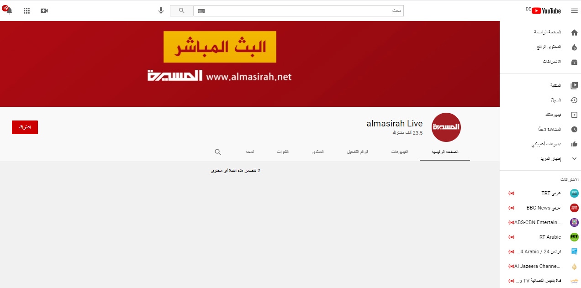Select the channel About tab
Image resolution: width=581 pixels, height=288 pixels.
[x=249, y=152]
